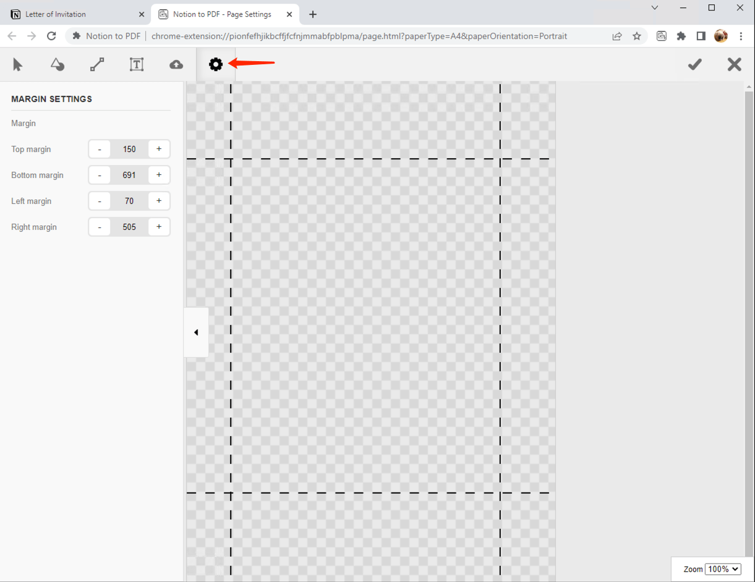The image size is (755, 582).
Task: Switch to the Letter of Invitation tab
Action: 68,14
